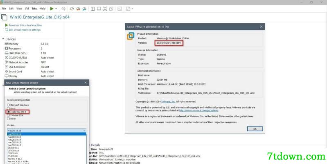327x164 pixels.
Task: Click the VMware logo in About dialog
Action: pos(131,36)
